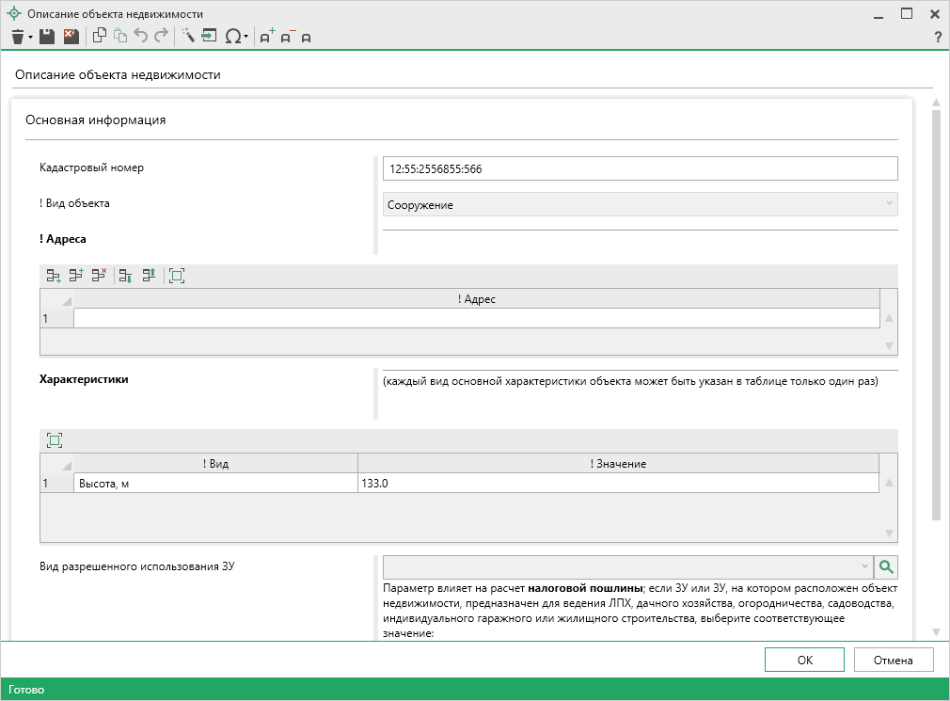Image resolution: width=950 pixels, height=701 pixels.
Task: Click the copy icon in the toolbar
Action: point(99,37)
